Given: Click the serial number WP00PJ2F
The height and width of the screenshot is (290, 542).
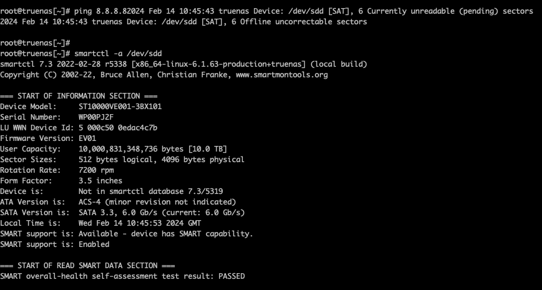Looking at the screenshot, I should [96, 117].
